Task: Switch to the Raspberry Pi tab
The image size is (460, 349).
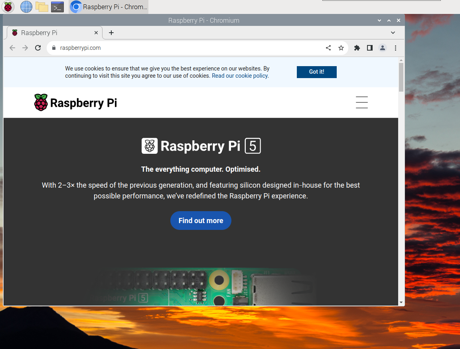Action: tap(55, 33)
